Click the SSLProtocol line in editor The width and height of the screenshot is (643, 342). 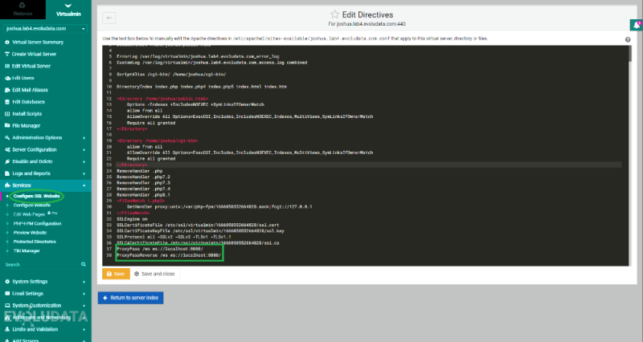coord(174,237)
